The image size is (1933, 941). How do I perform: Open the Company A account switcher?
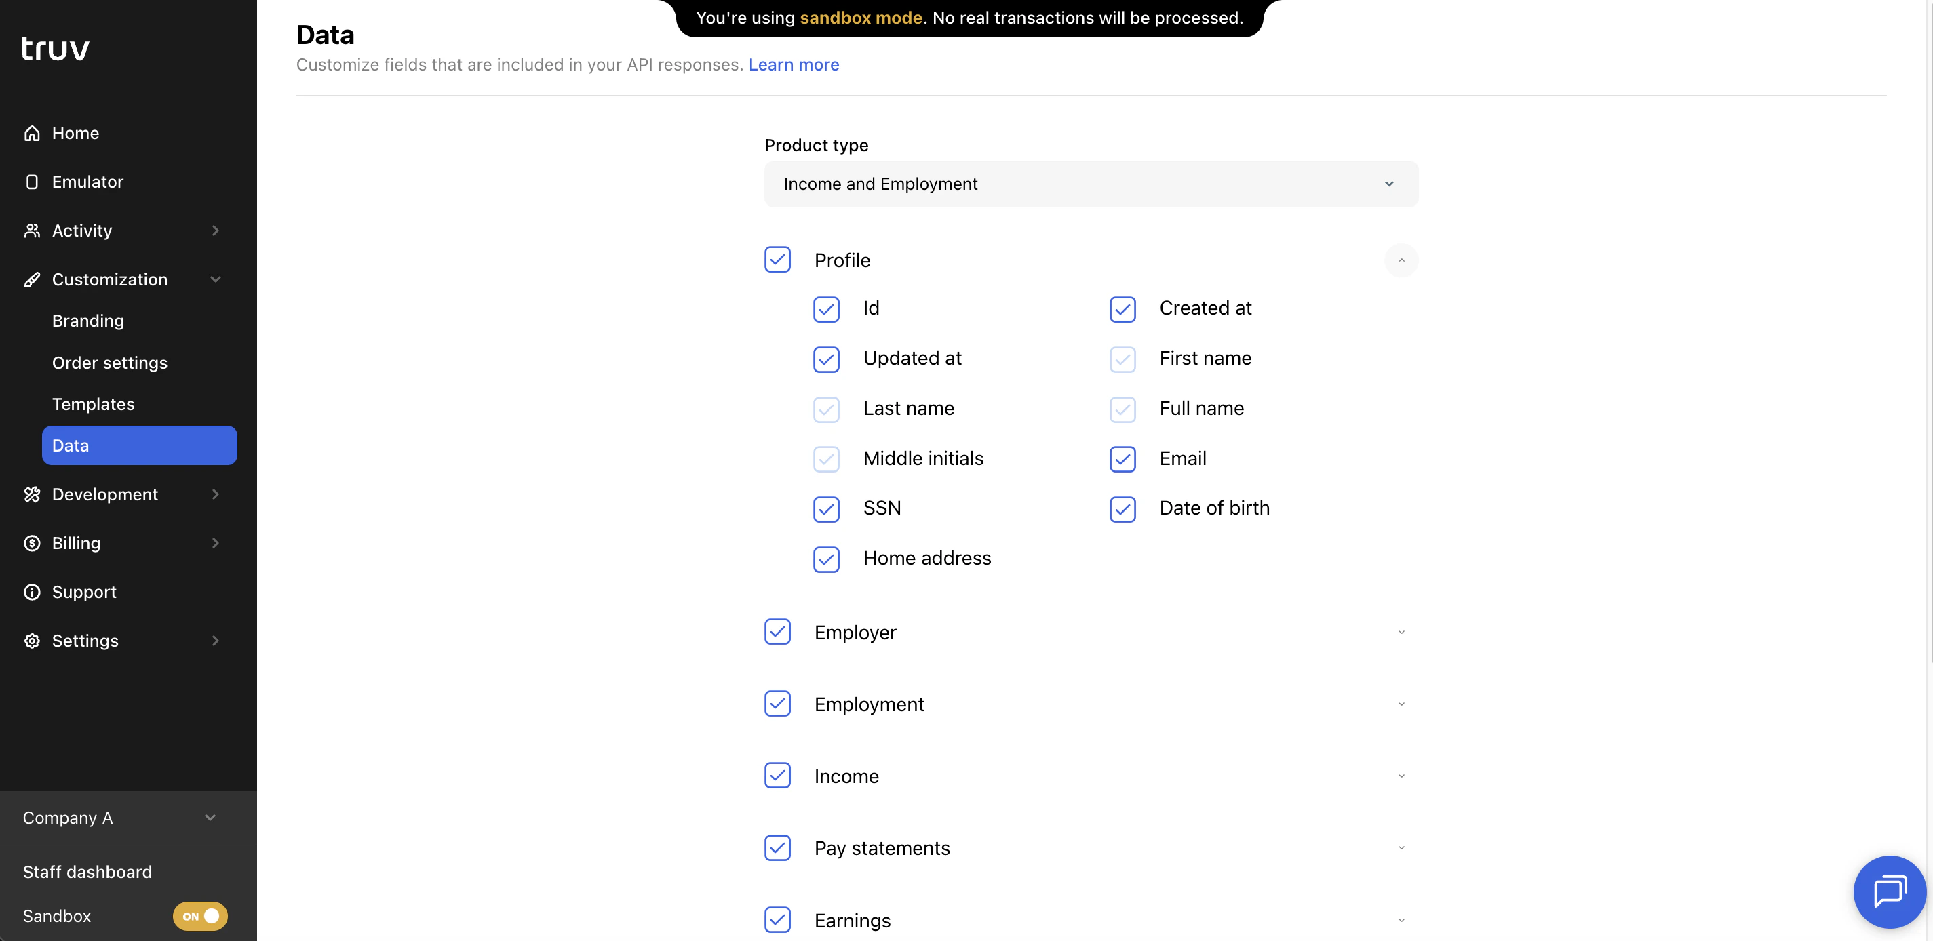pyautogui.click(x=120, y=818)
